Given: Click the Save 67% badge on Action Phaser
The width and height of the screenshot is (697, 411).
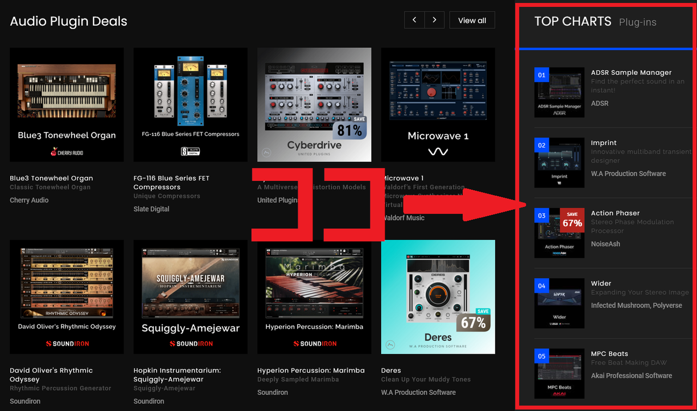Looking at the screenshot, I should (572, 220).
